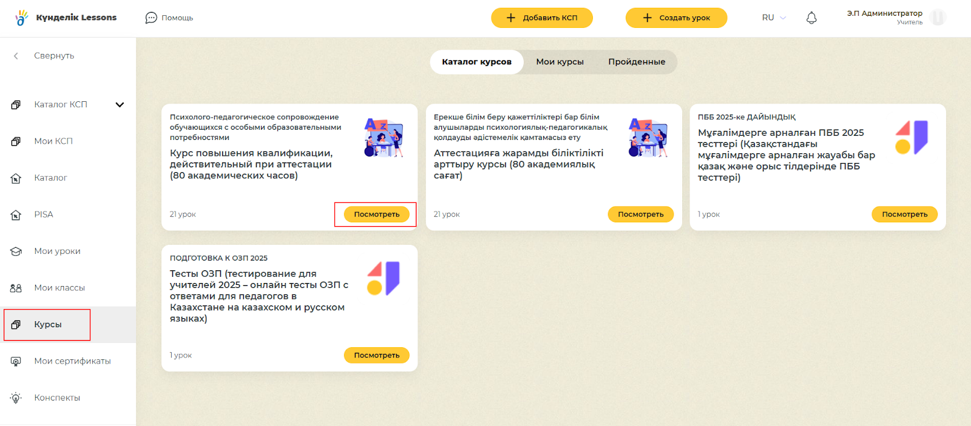Click the ПББ 2025 course thumbnail image
This screenshot has height=426, width=971.
pos(912,138)
